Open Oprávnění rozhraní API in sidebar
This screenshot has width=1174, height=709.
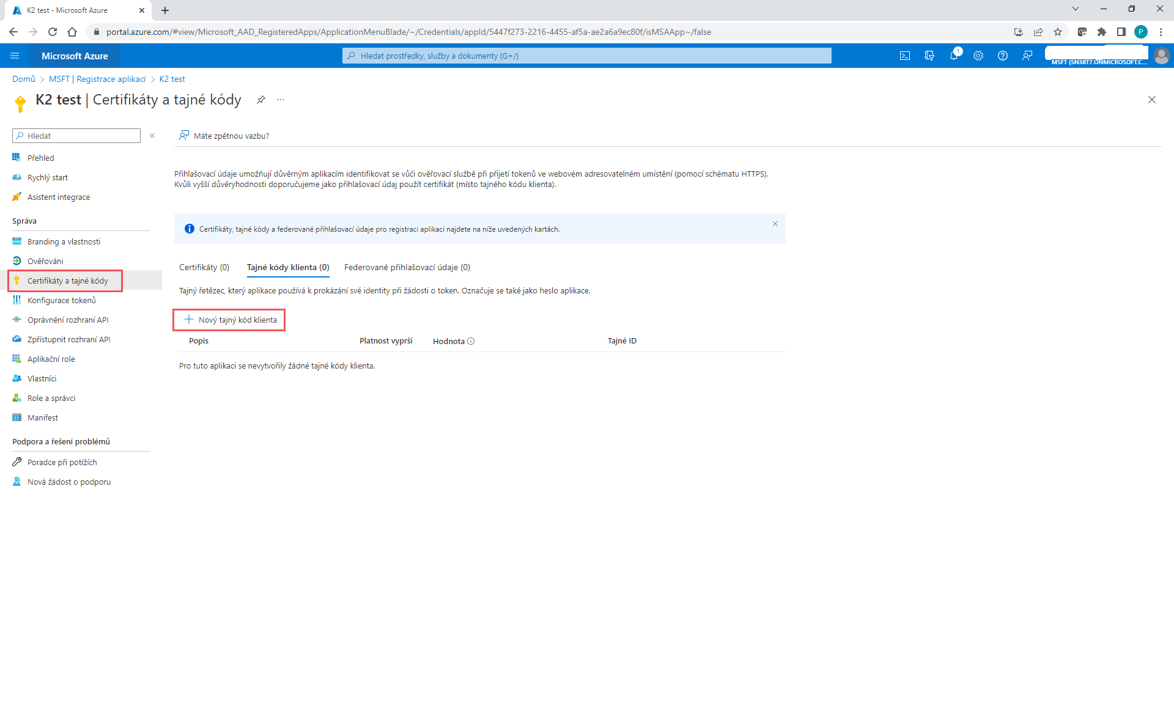click(68, 320)
